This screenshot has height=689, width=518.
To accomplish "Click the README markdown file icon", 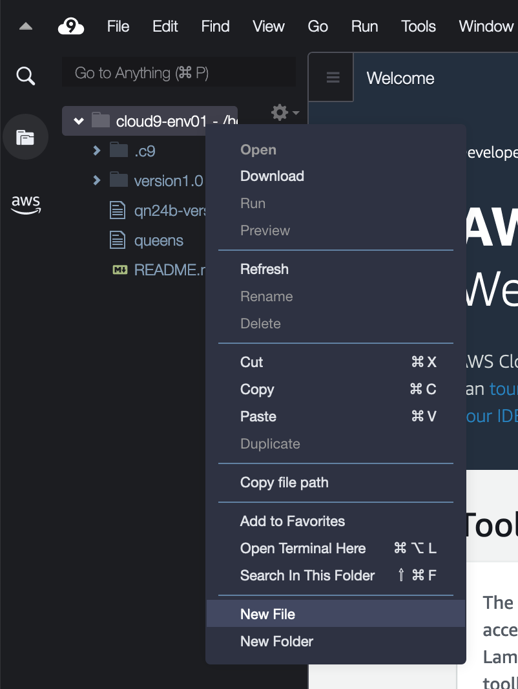I will click(120, 270).
